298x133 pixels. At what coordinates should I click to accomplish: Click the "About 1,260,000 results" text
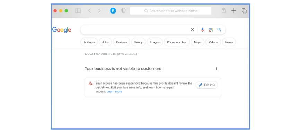(x=100, y=54)
